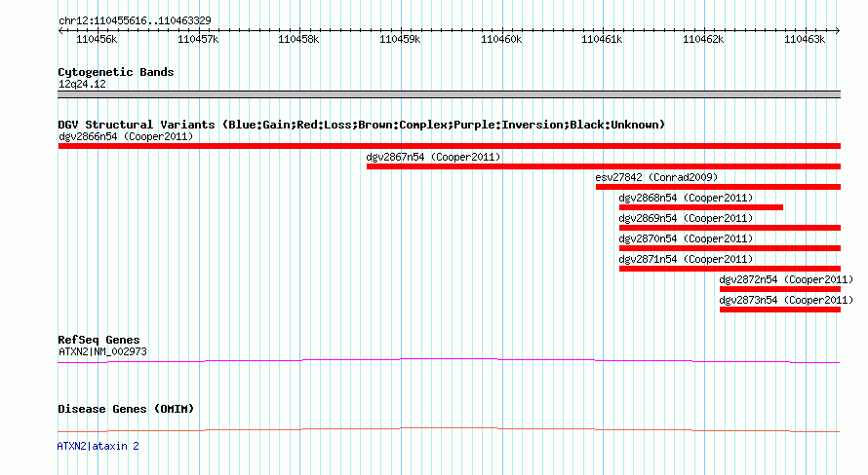Click the 12q24.12 band label

click(x=82, y=84)
